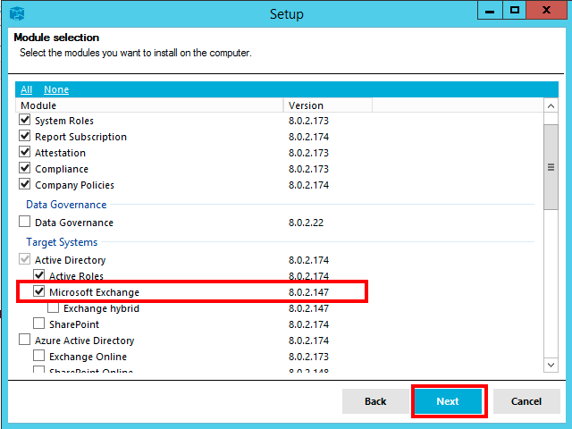Select the Microsoft Exchange label

click(x=95, y=292)
